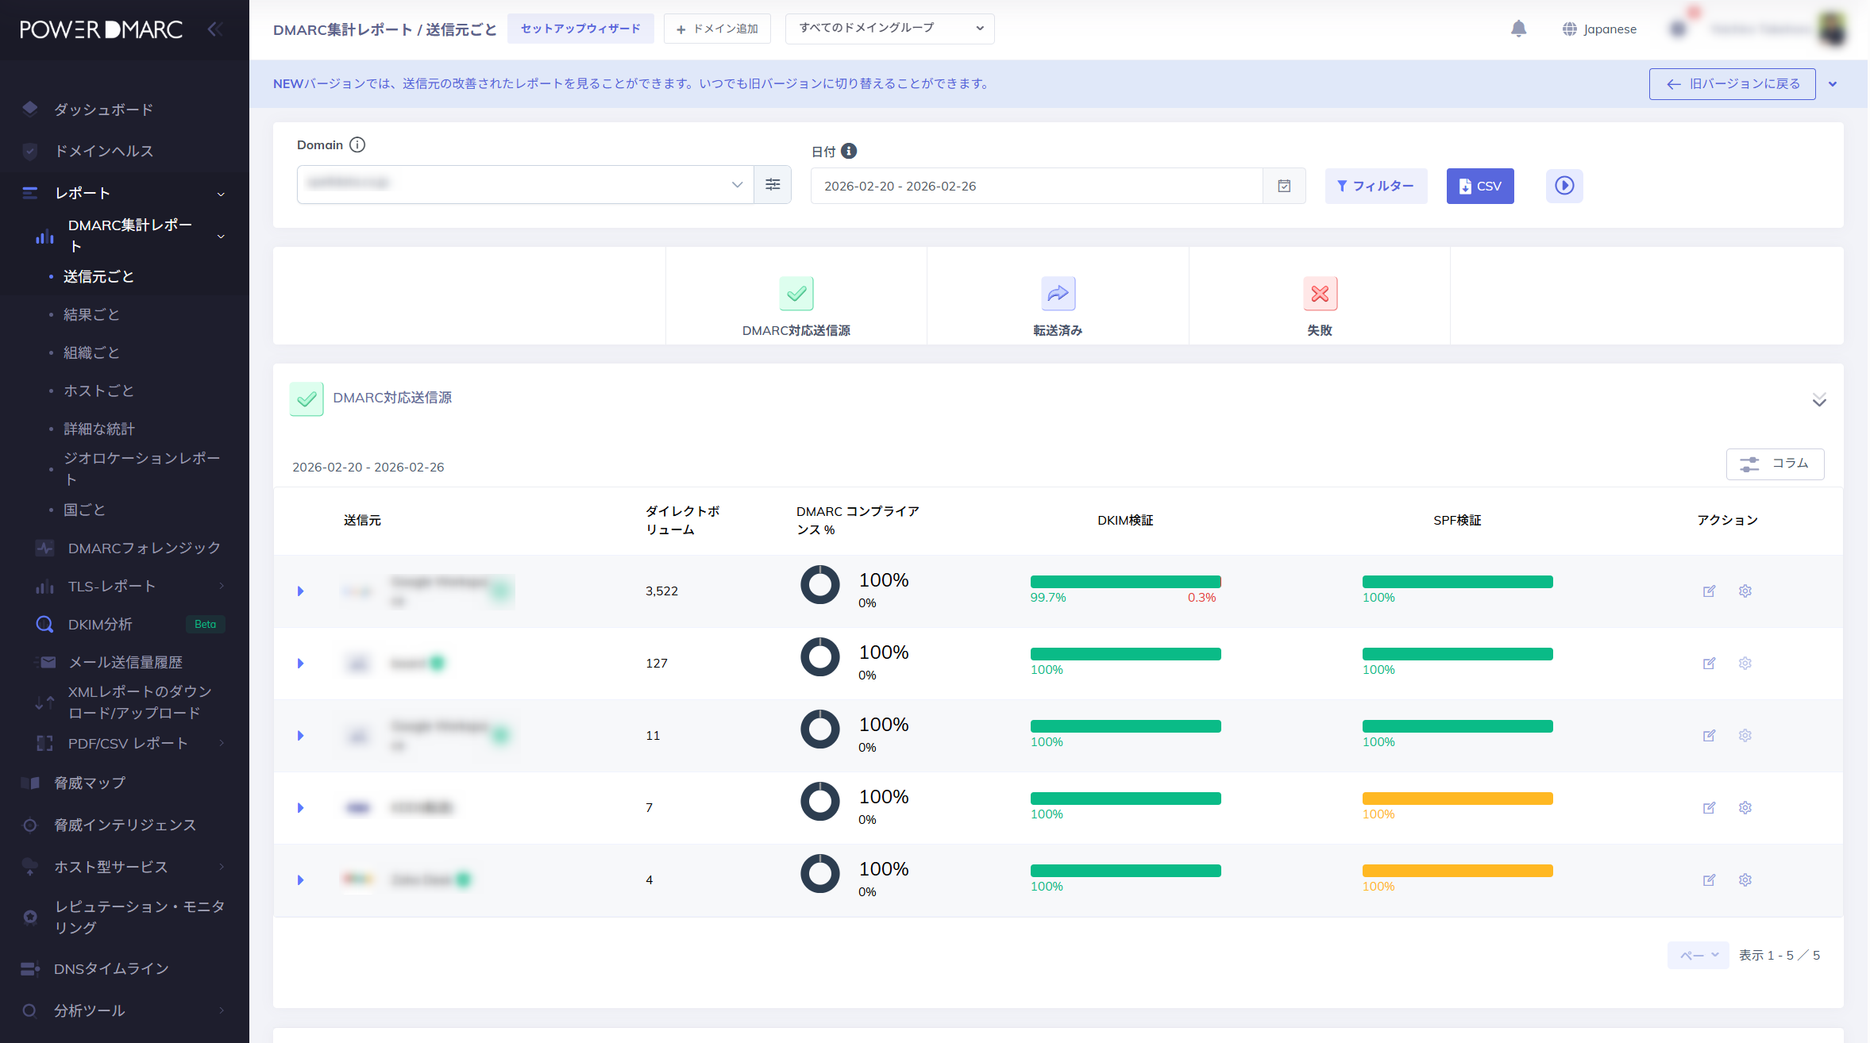Open the コラム column settings

(x=1776, y=464)
